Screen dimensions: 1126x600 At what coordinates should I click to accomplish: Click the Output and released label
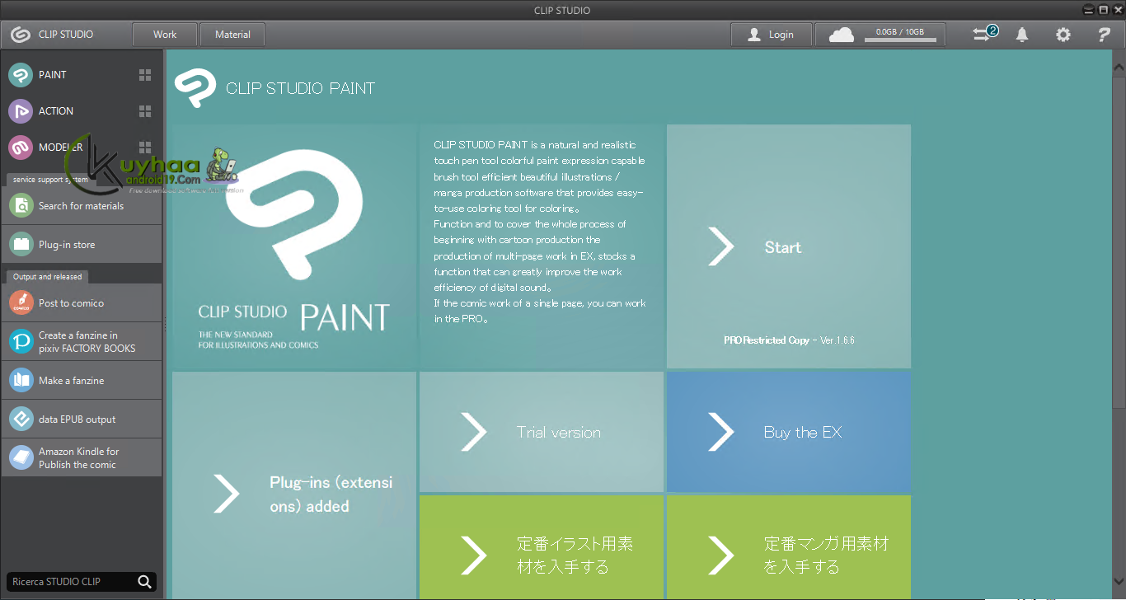47,277
